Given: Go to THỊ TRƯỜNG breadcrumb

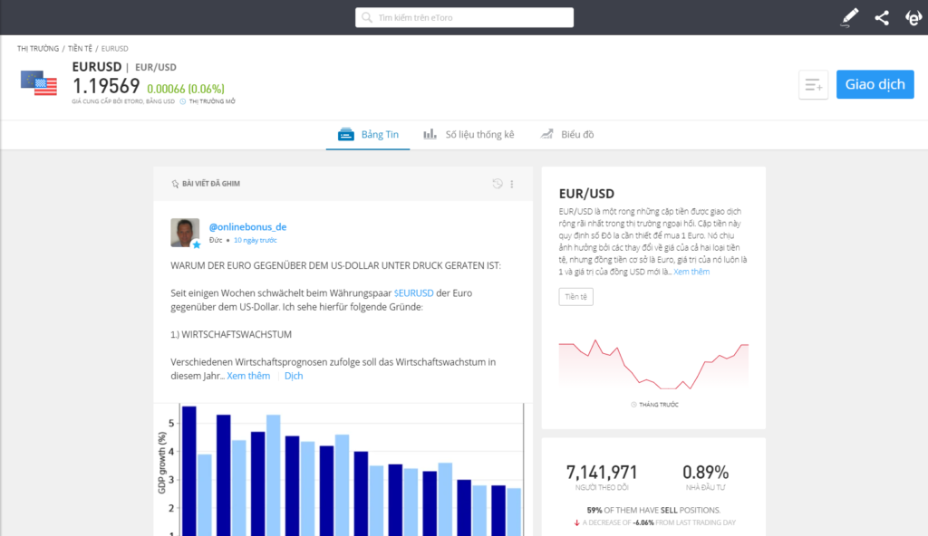Looking at the screenshot, I should 38,49.
